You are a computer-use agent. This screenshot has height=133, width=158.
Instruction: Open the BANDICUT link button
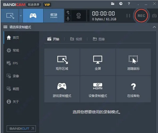21,128
